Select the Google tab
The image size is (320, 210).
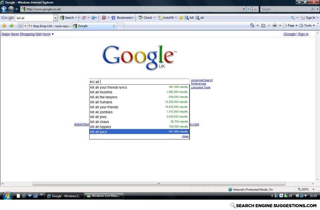(93, 26)
